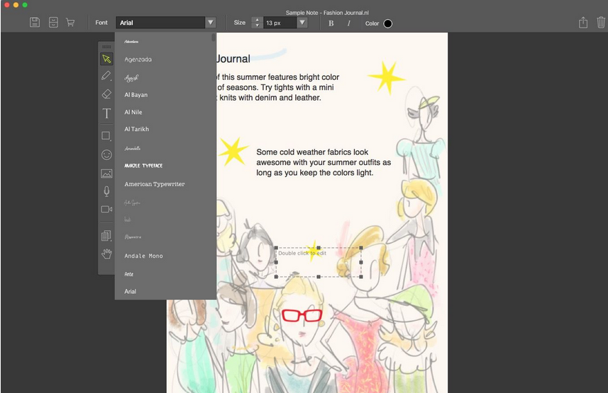Choose the Text tool
The height and width of the screenshot is (393, 608).
tap(106, 113)
